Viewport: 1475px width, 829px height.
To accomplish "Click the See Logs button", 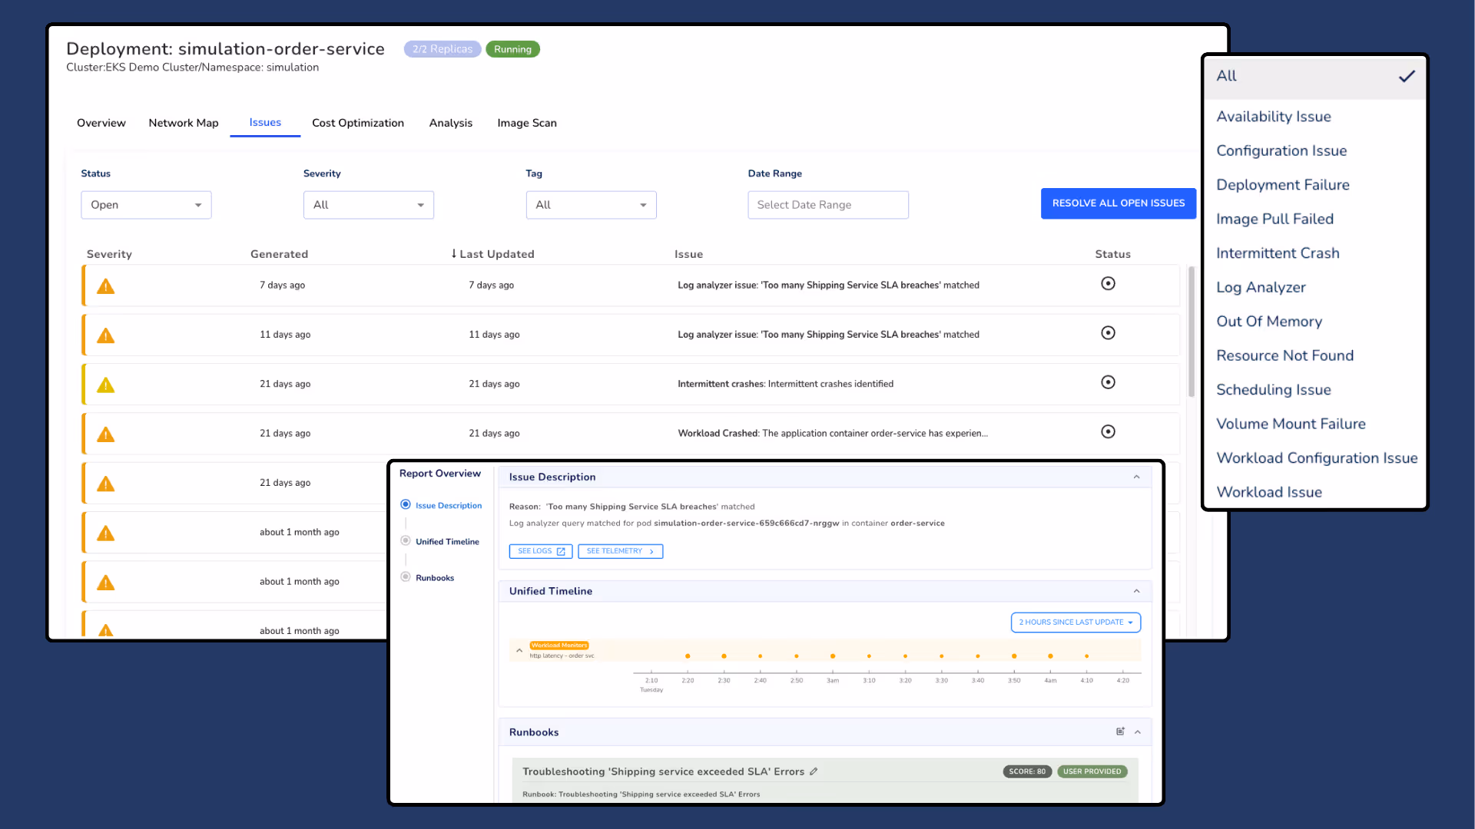I will [541, 551].
